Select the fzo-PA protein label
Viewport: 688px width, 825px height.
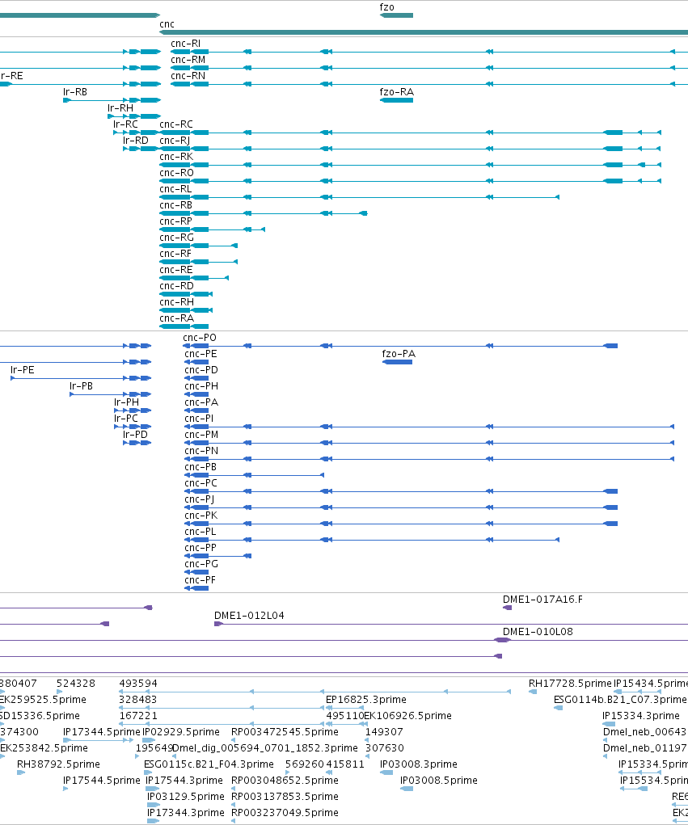coord(399,354)
